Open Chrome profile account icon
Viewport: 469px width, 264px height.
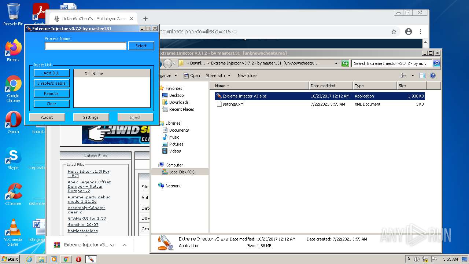pos(409,32)
